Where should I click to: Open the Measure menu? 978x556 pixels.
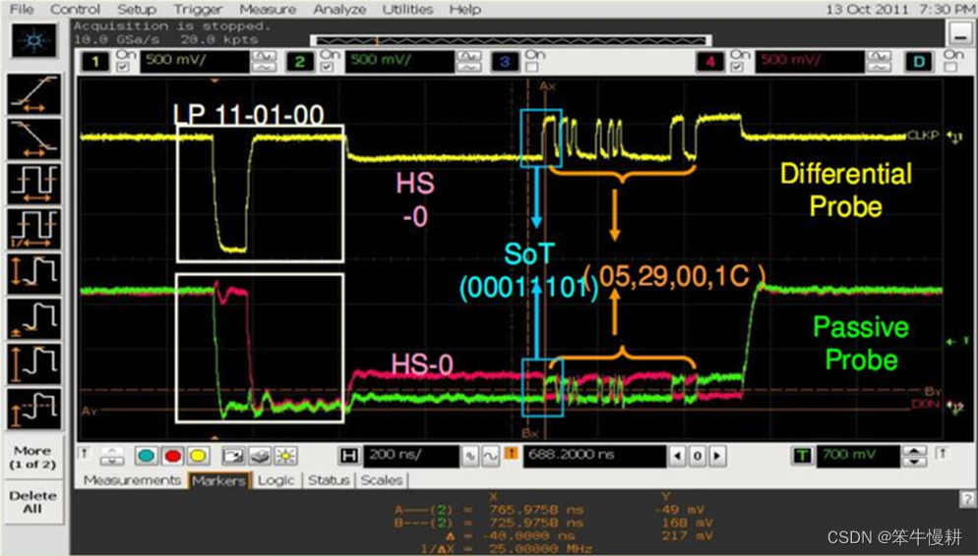coord(268,10)
